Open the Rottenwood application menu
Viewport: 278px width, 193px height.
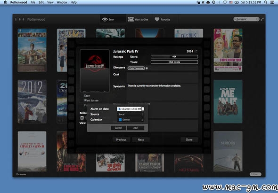pyautogui.click(x=19, y=2)
